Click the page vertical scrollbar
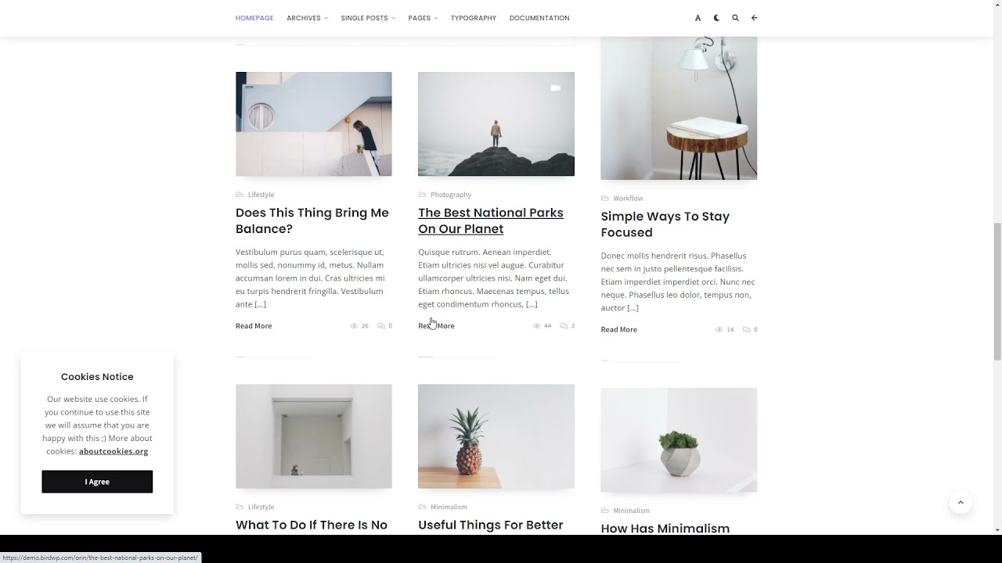The image size is (1002, 563). pyautogui.click(x=997, y=281)
